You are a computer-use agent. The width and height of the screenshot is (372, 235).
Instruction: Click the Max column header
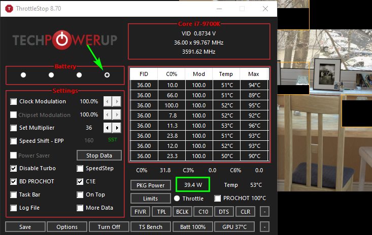point(254,74)
